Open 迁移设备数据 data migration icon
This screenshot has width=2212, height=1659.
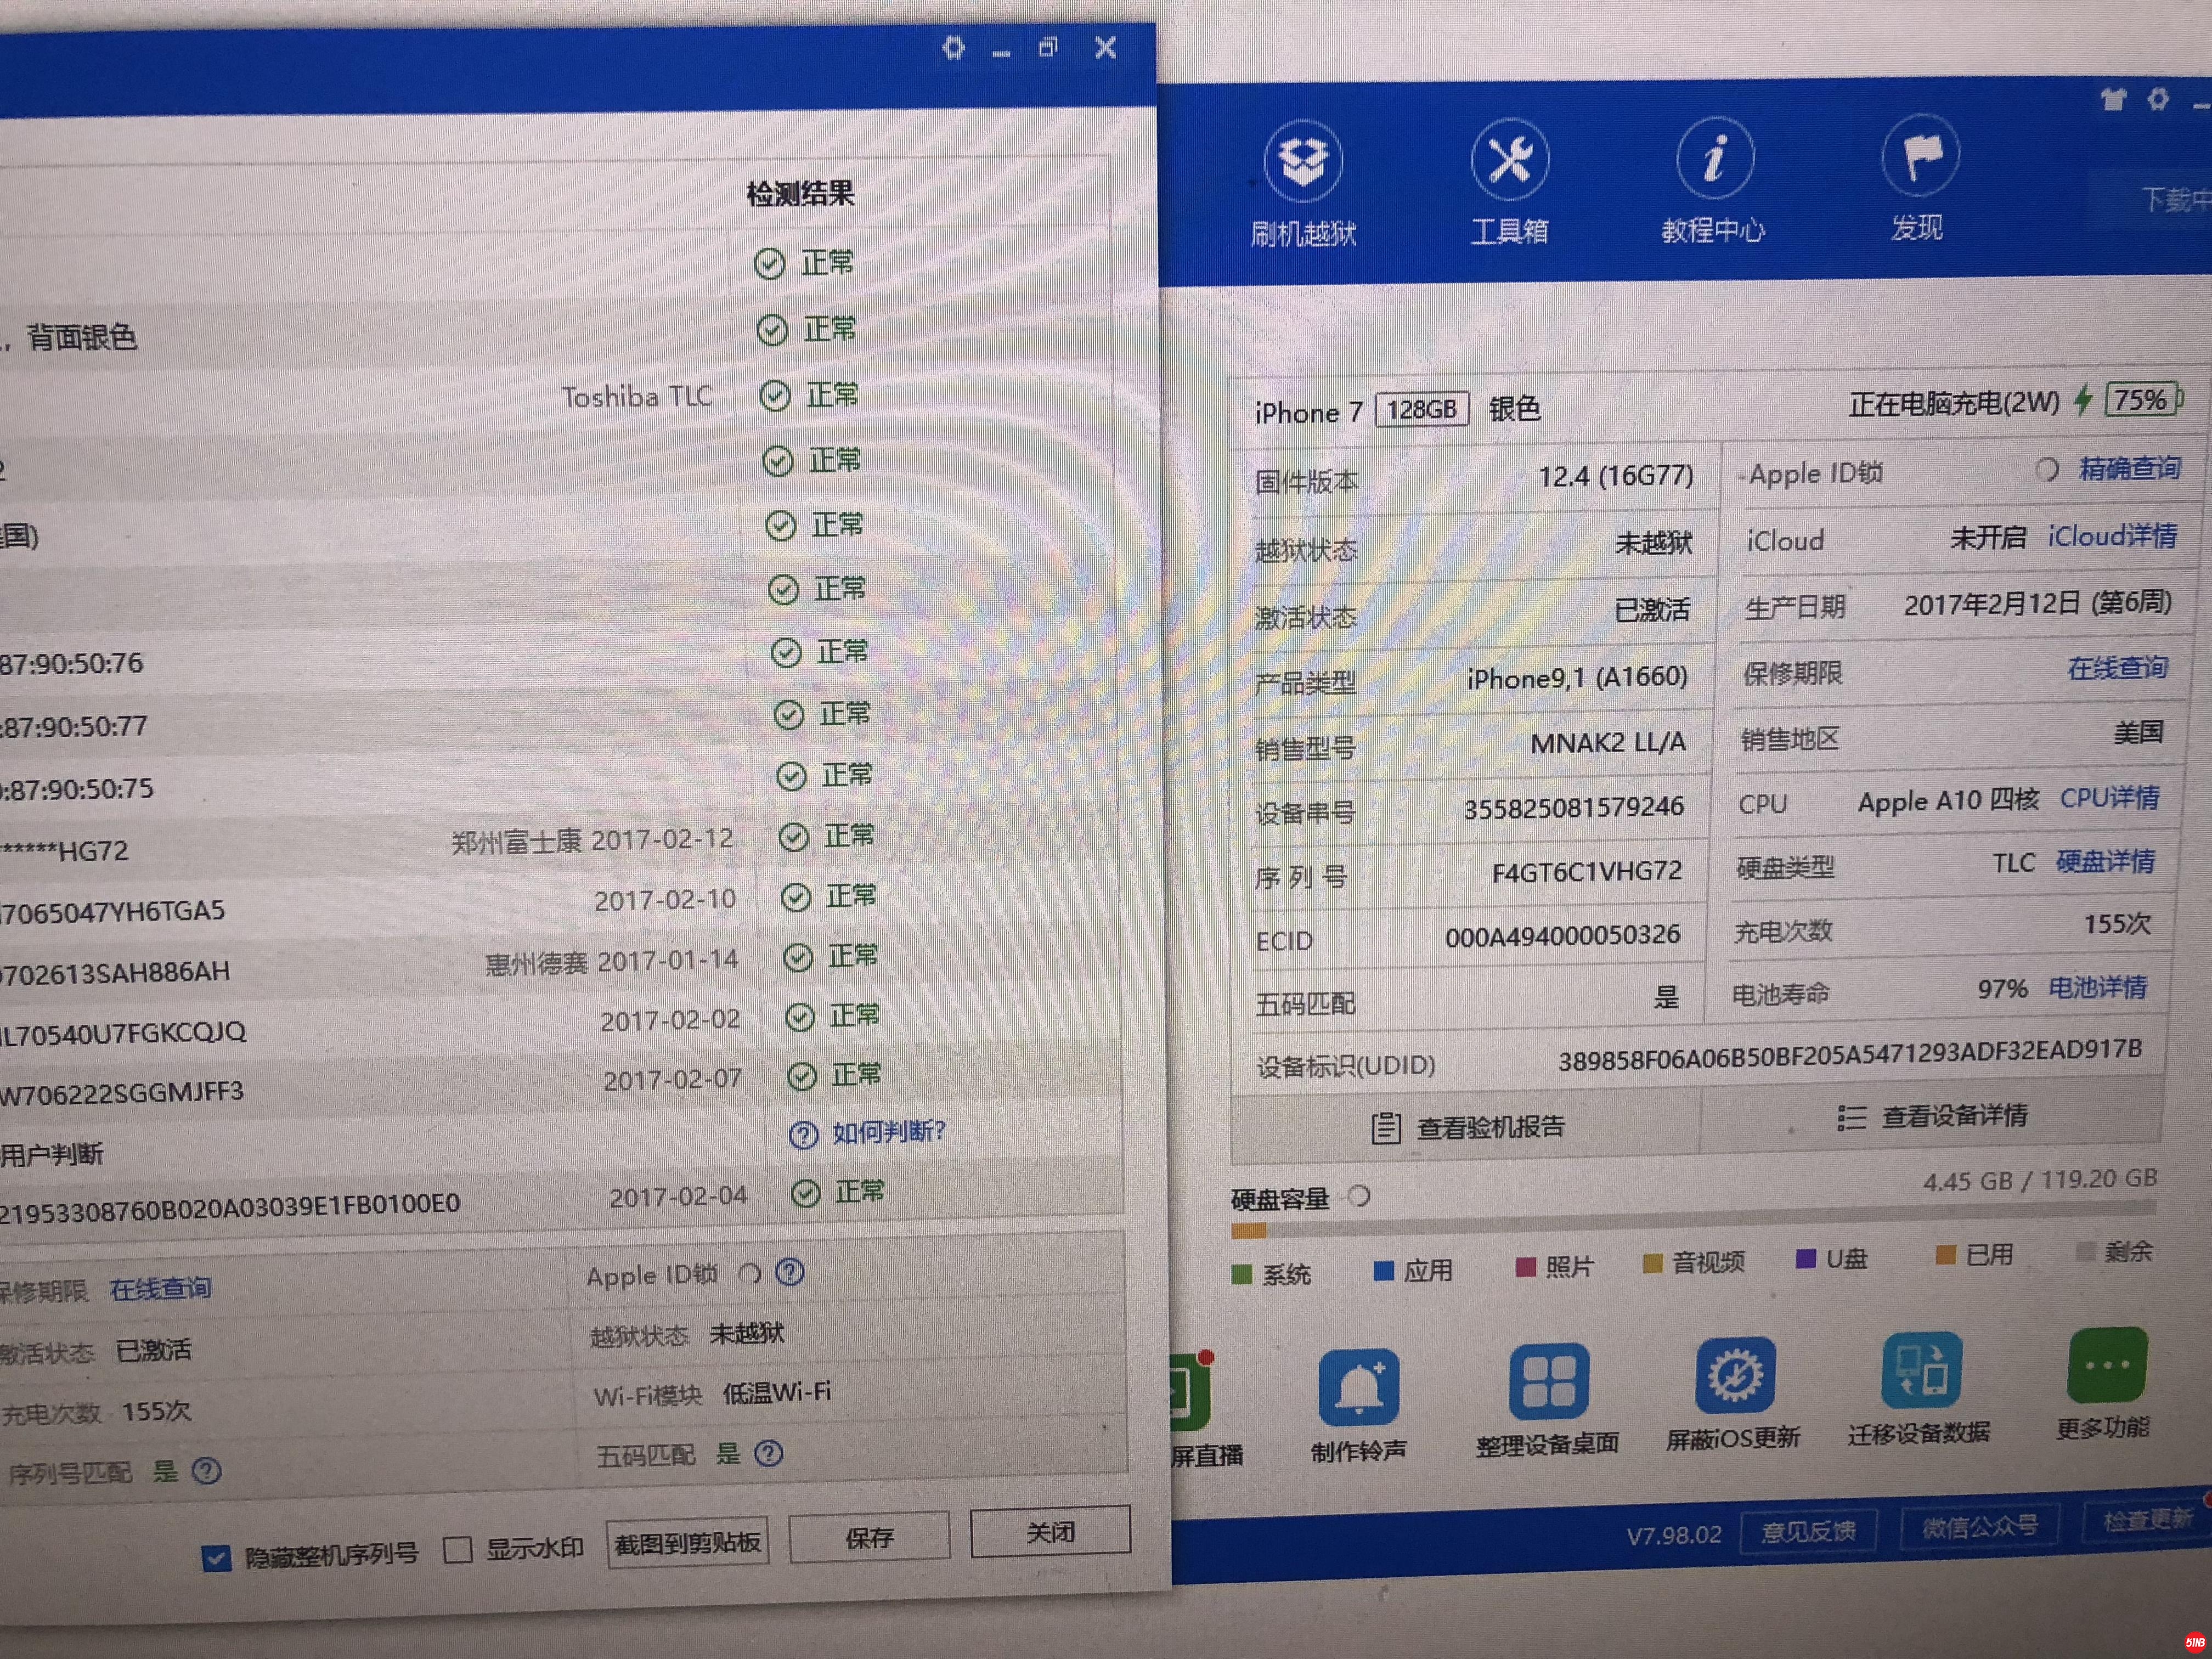[x=1920, y=1370]
